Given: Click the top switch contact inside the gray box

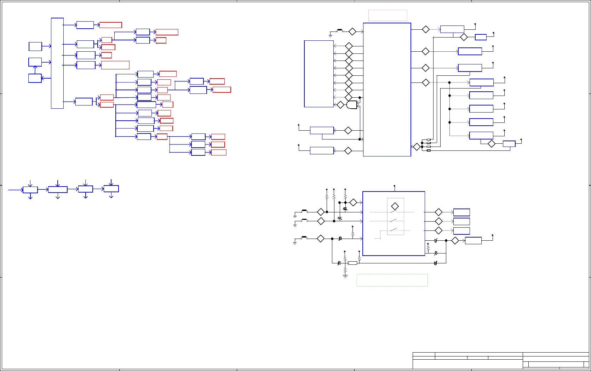Looking at the screenshot, I should 394,211.
